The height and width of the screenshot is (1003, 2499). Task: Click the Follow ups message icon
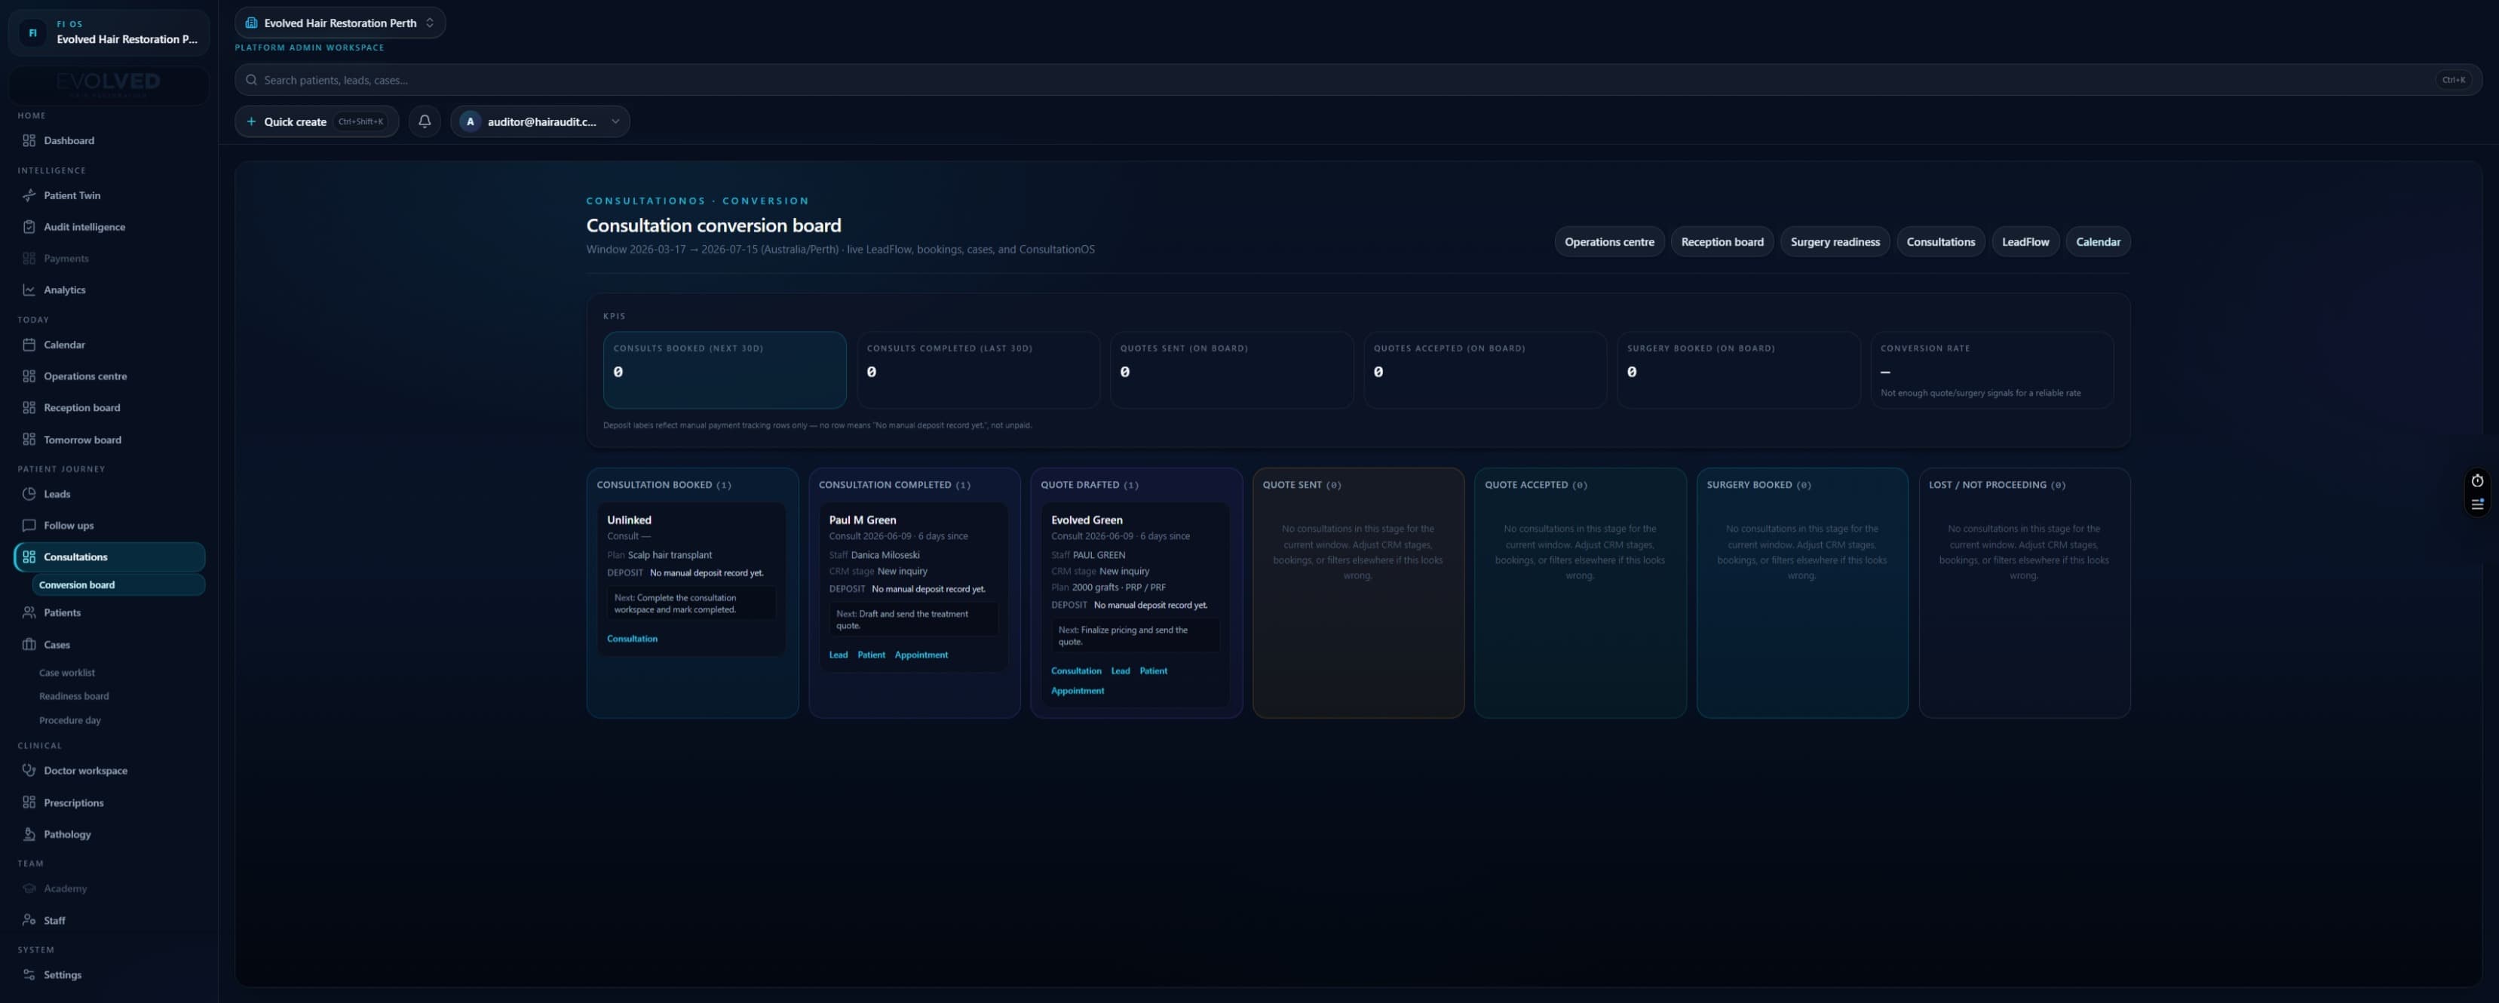pyautogui.click(x=29, y=526)
